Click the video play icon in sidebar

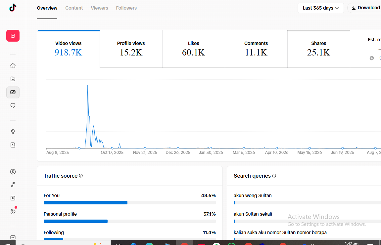click(13, 198)
